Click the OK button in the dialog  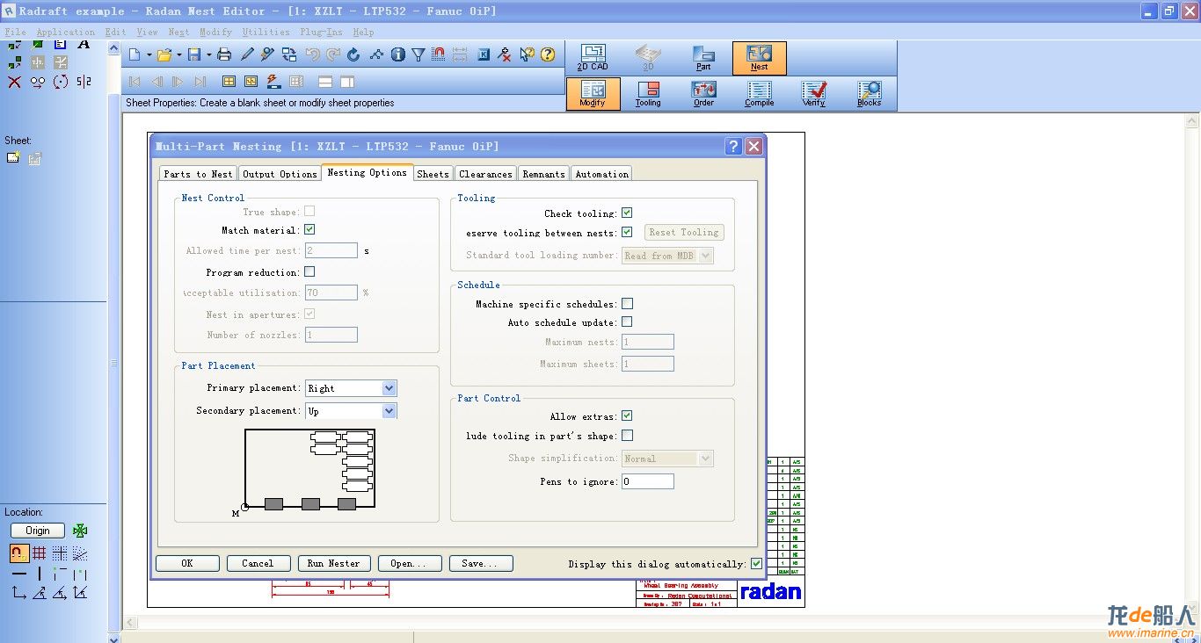[x=187, y=563]
